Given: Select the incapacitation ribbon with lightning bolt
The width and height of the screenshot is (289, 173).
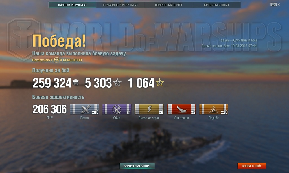Looking at the screenshot, I should click(149, 109).
